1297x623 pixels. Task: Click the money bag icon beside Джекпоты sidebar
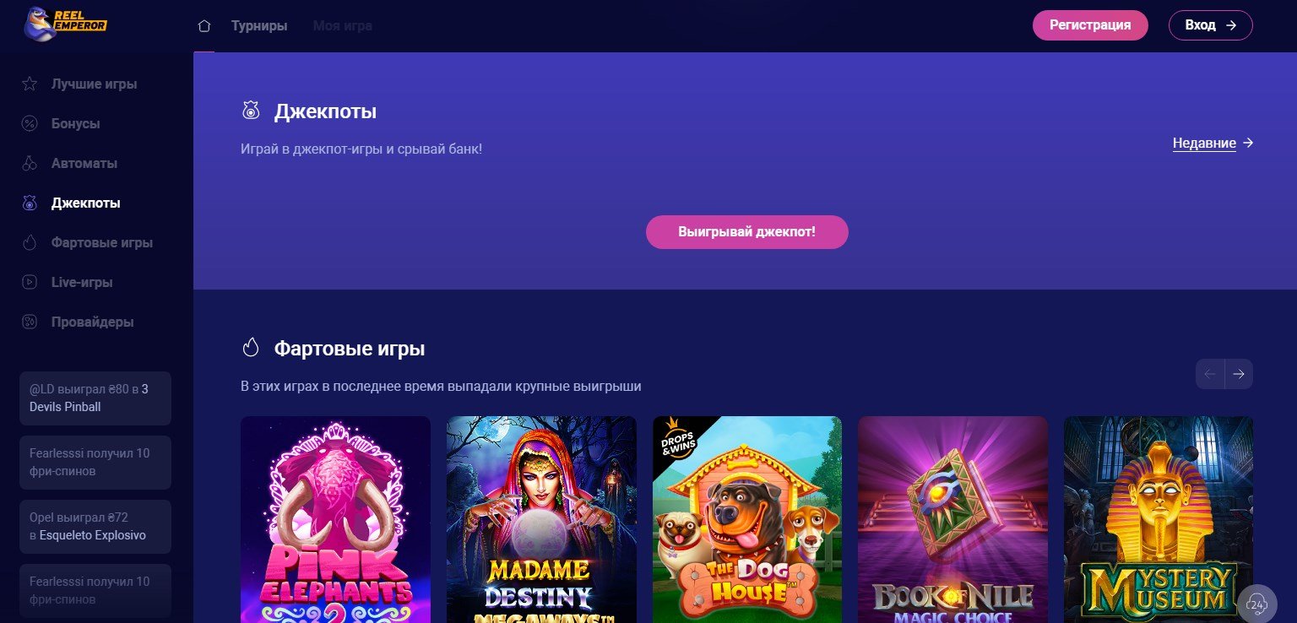click(x=30, y=203)
